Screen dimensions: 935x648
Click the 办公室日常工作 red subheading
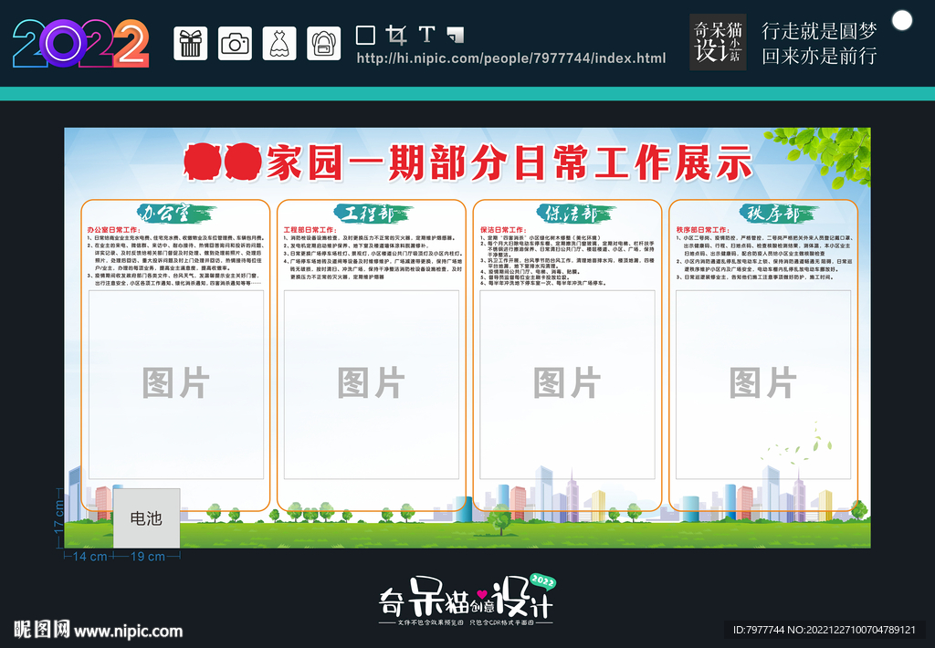[114, 230]
